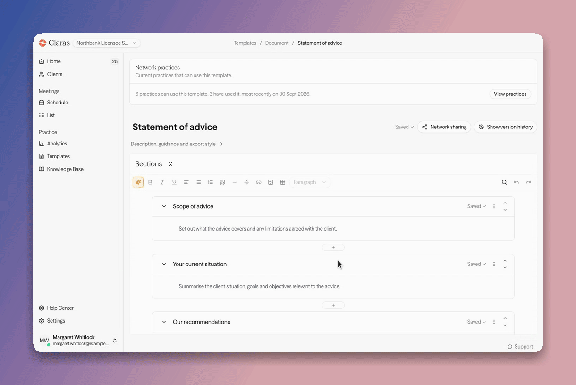Expand Description, guidance and export style
Image resolution: width=576 pixels, height=385 pixels.
click(177, 144)
